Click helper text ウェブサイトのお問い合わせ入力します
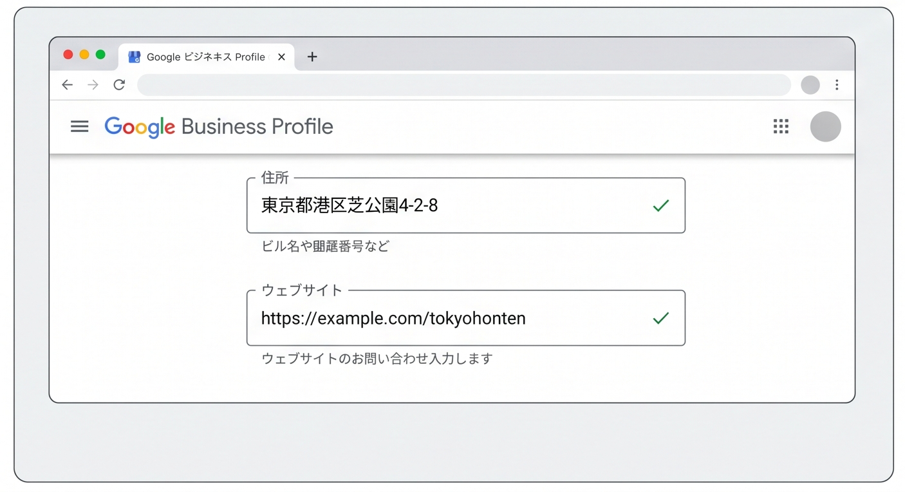Viewport: 905px width, 492px height. 377,359
